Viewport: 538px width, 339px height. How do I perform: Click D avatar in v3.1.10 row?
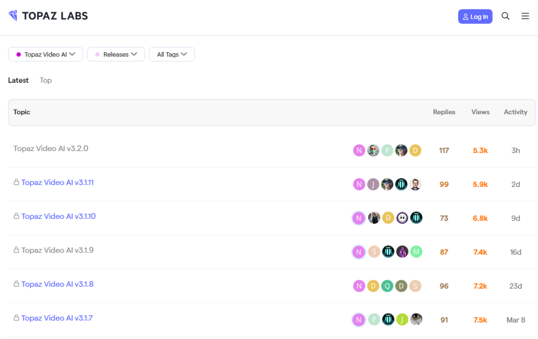[388, 218]
